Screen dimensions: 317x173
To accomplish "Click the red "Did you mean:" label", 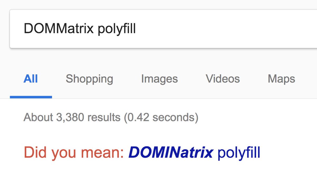I will pyautogui.click(x=74, y=152).
